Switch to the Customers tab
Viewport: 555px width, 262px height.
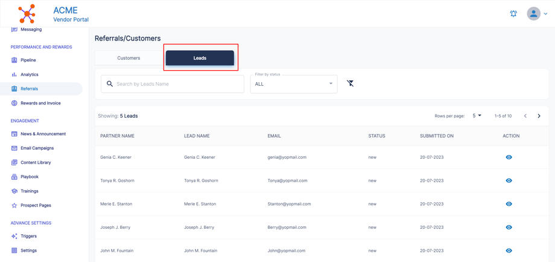[x=129, y=58]
